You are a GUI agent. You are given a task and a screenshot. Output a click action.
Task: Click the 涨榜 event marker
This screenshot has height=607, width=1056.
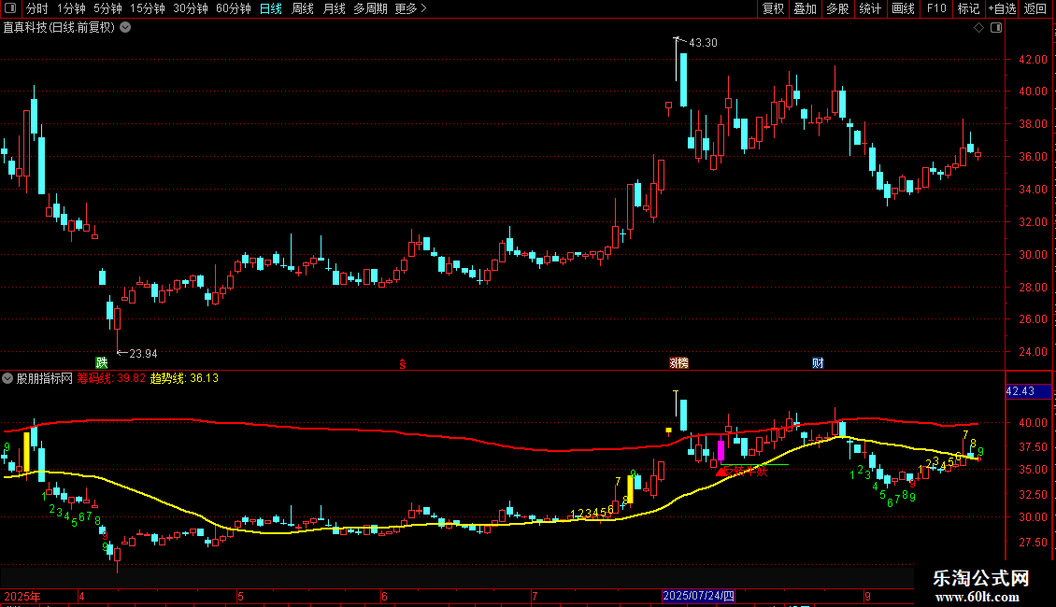coord(678,363)
